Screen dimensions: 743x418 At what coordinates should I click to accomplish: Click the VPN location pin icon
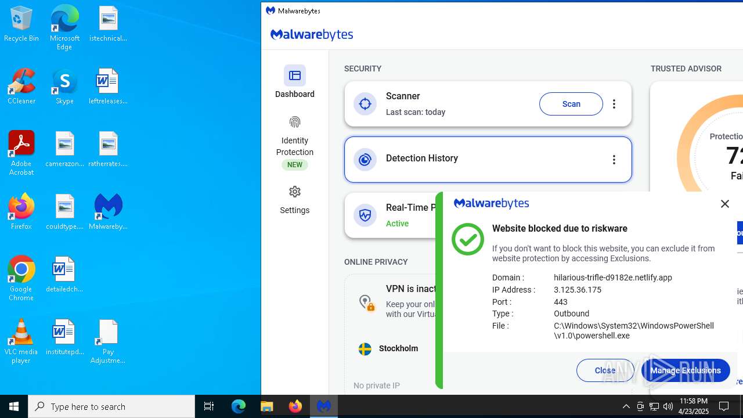[366, 303]
